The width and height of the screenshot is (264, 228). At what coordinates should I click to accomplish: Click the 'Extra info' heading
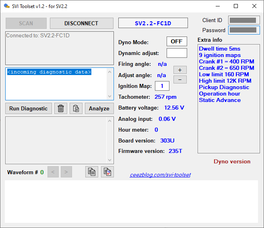(x=210, y=40)
